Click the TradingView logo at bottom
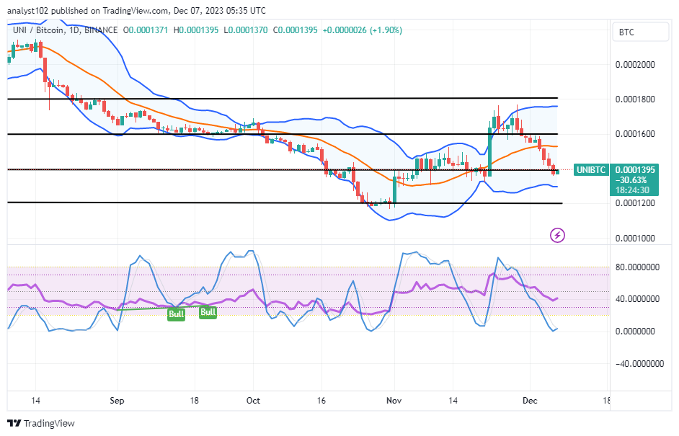 (41, 423)
